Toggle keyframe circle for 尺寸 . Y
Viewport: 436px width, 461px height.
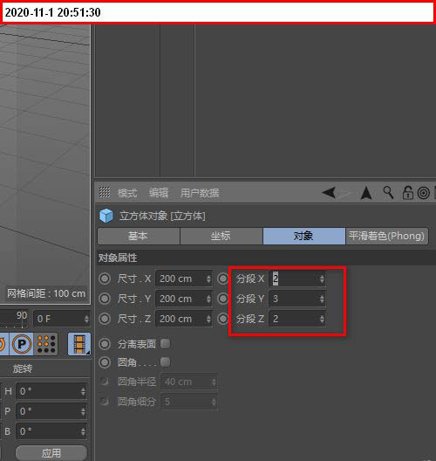tap(105, 299)
